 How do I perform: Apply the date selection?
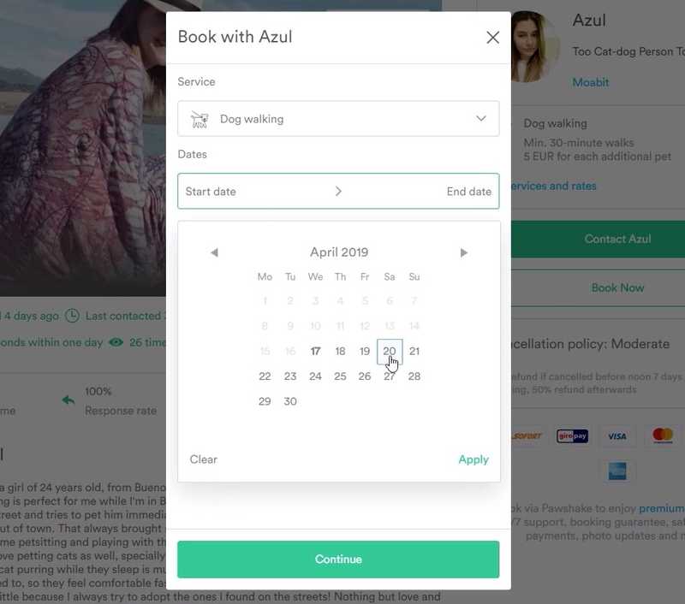pyautogui.click(x=474, y=459)
